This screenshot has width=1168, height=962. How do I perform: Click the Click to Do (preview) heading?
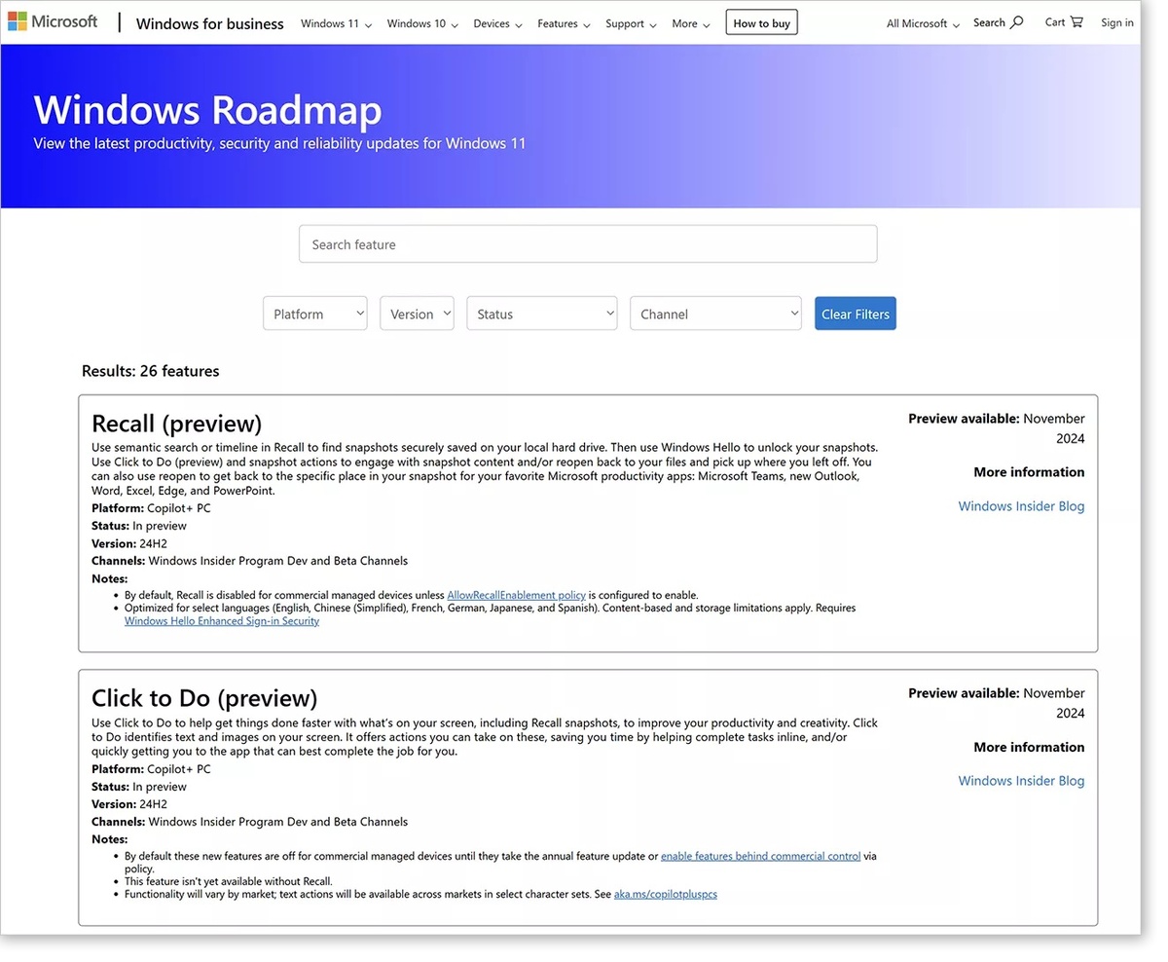pyautogui.click(x=204, y=698)
